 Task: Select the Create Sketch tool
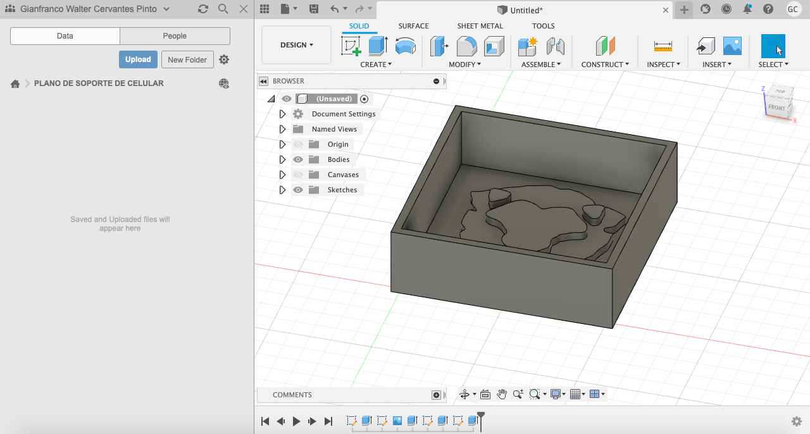point(351,46)
